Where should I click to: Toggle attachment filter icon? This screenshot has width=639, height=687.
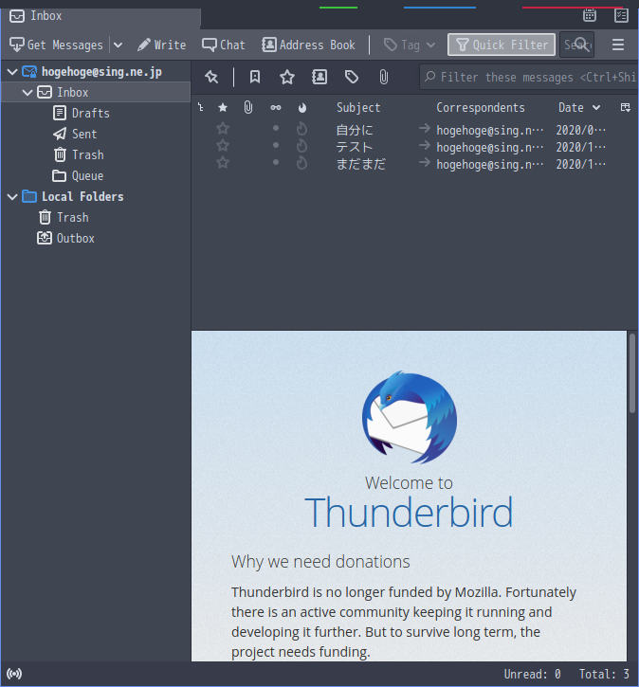[383, 77]
